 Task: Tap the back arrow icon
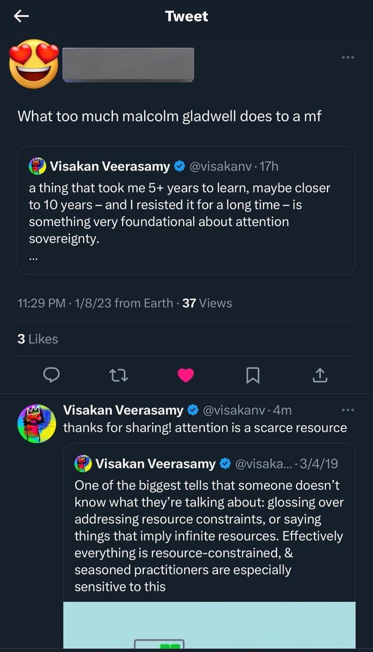(x=21, y=16)
